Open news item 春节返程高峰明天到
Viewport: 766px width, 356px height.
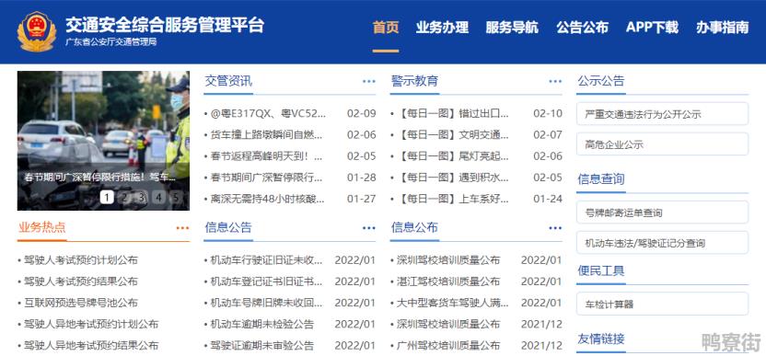click(x=266, y=156)
